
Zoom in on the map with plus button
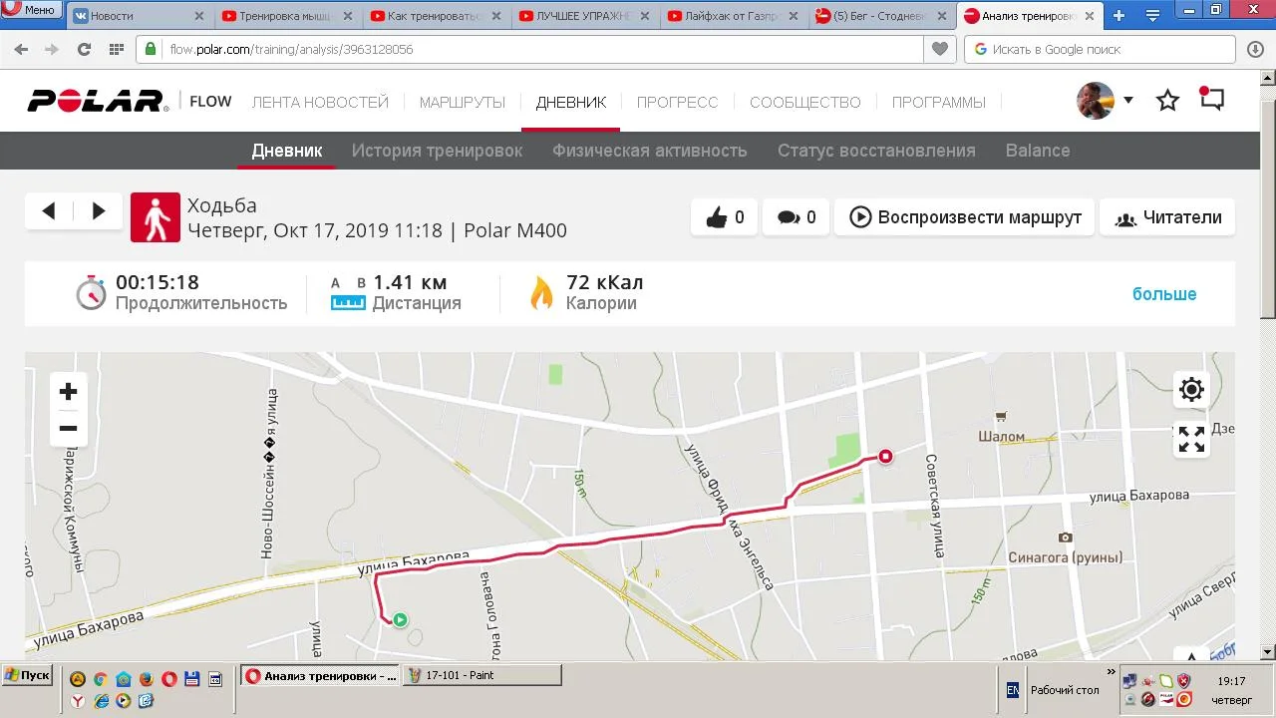[68, 392]
